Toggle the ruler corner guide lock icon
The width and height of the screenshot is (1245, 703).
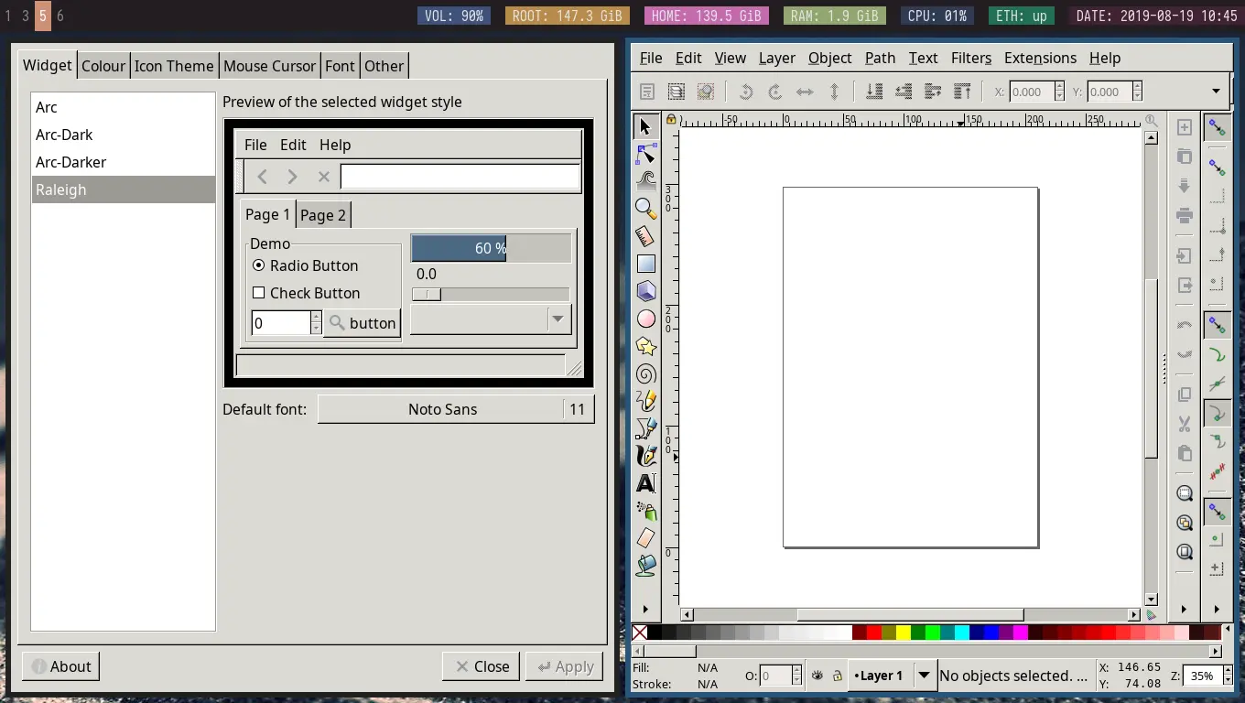(x=671, y=120)
